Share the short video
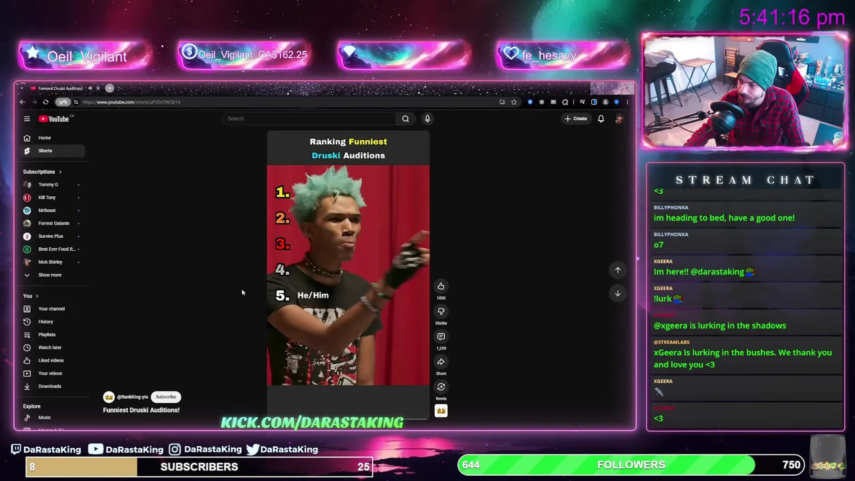 (441, 362)
